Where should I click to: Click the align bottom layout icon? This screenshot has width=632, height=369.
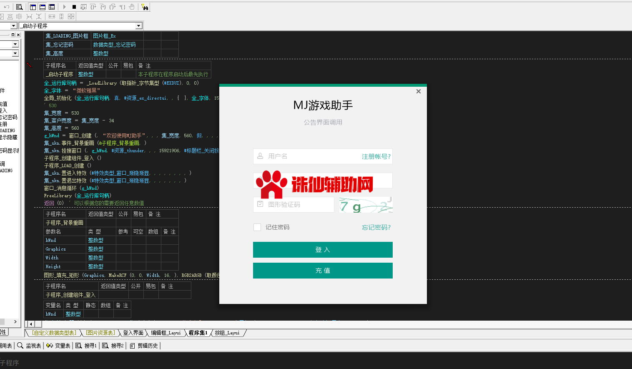click(10, 17)
